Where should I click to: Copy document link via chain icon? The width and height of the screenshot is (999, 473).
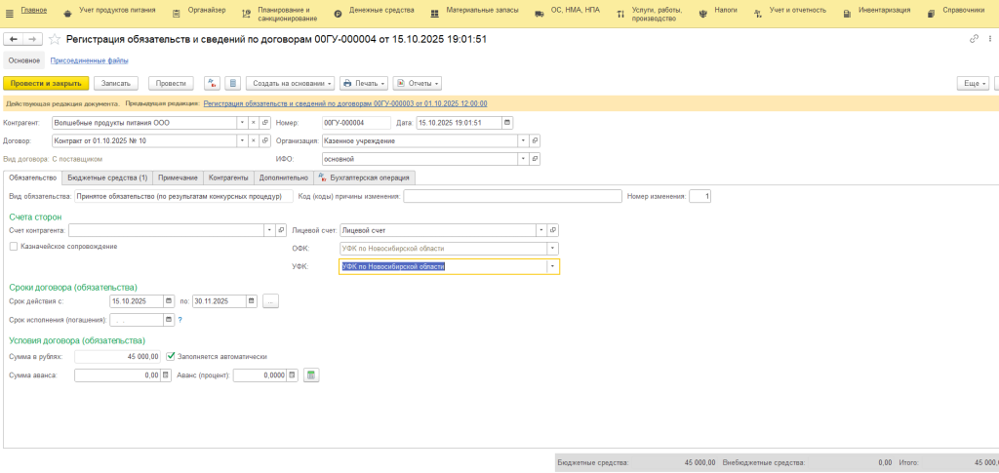pyautogui.click(x=974, y=39)
